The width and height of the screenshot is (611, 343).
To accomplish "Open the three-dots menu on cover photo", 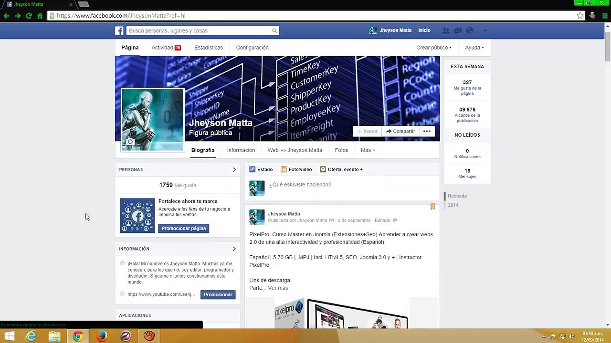I will pos(427,131).
